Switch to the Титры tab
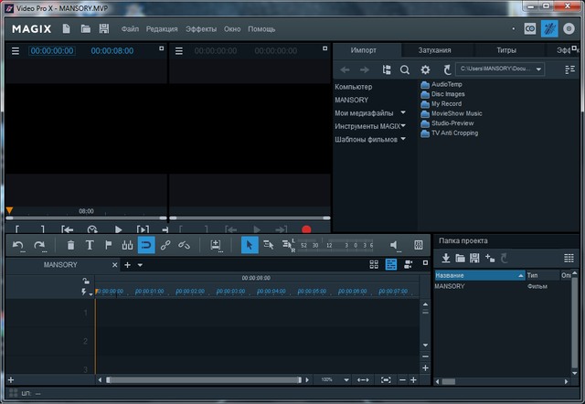The image size is (585, 404). (x=506, y=50)
